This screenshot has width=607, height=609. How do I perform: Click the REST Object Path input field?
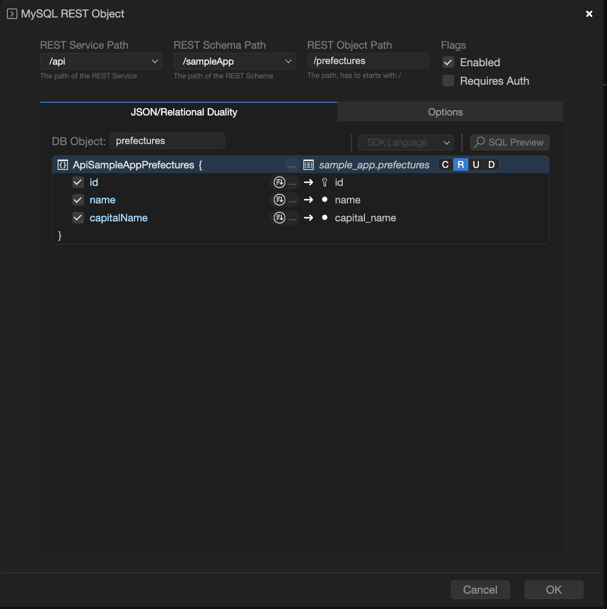pos(368,61)
